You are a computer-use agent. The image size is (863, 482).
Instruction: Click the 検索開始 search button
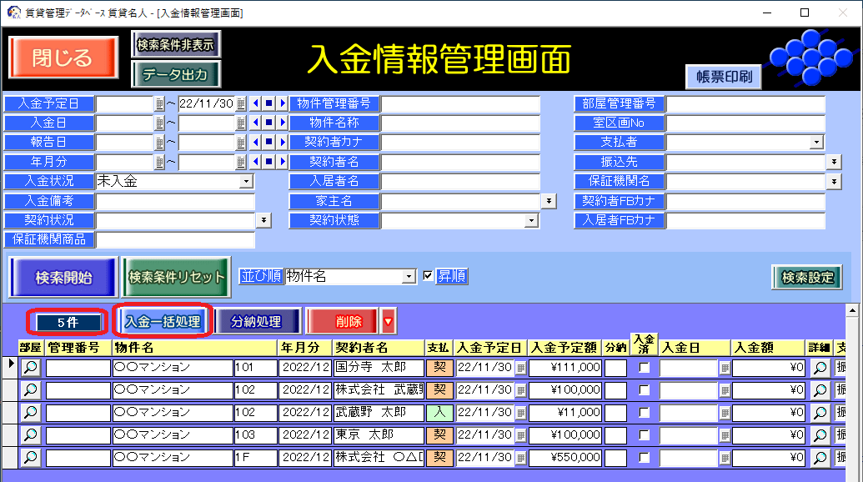(63, 278)
